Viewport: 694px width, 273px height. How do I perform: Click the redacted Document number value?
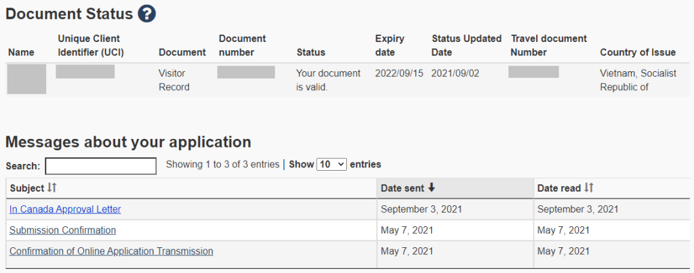point(246,72)
